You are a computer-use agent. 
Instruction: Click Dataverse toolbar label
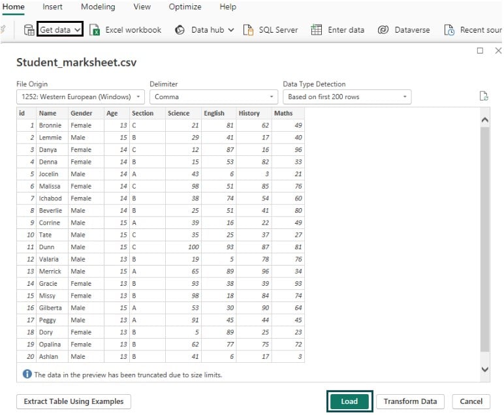point(412,30)
